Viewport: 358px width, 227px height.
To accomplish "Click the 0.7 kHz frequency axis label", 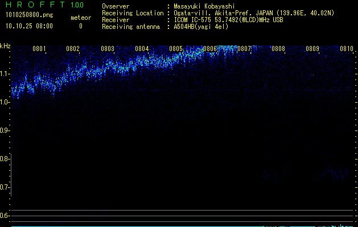I will coord(5,187).
